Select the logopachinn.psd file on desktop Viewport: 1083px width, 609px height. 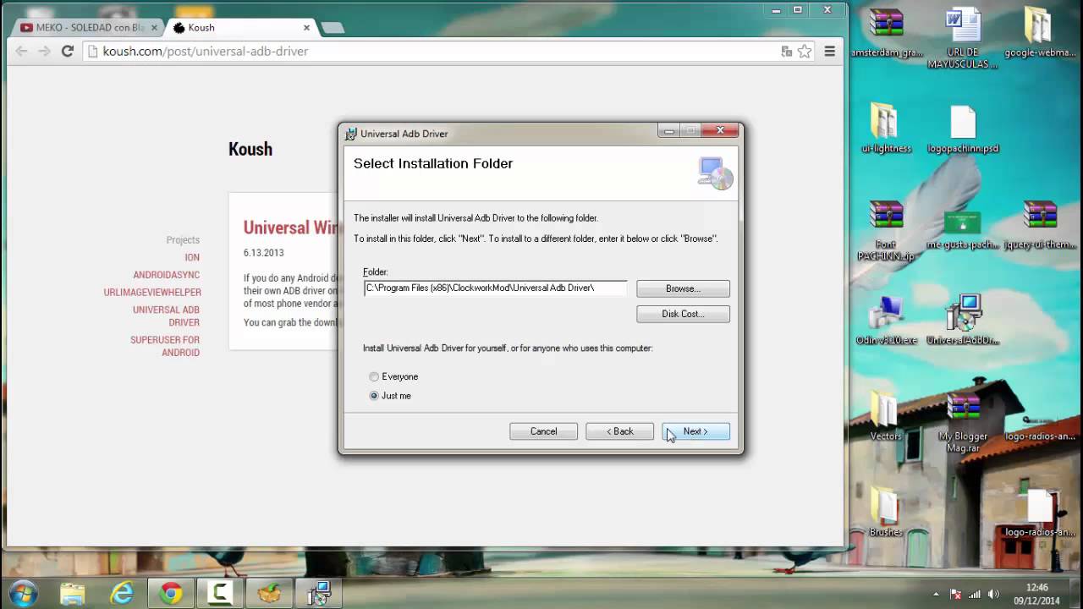tap(963, 129)
